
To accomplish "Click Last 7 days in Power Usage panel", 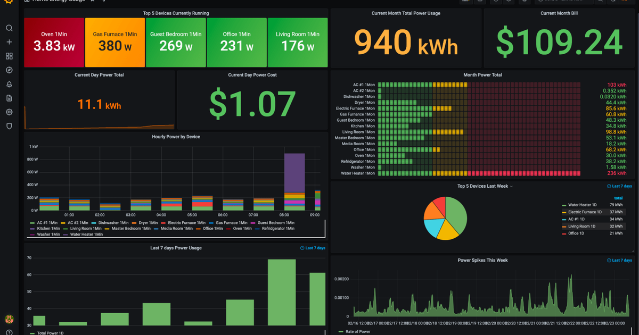I will coord(313,248).
